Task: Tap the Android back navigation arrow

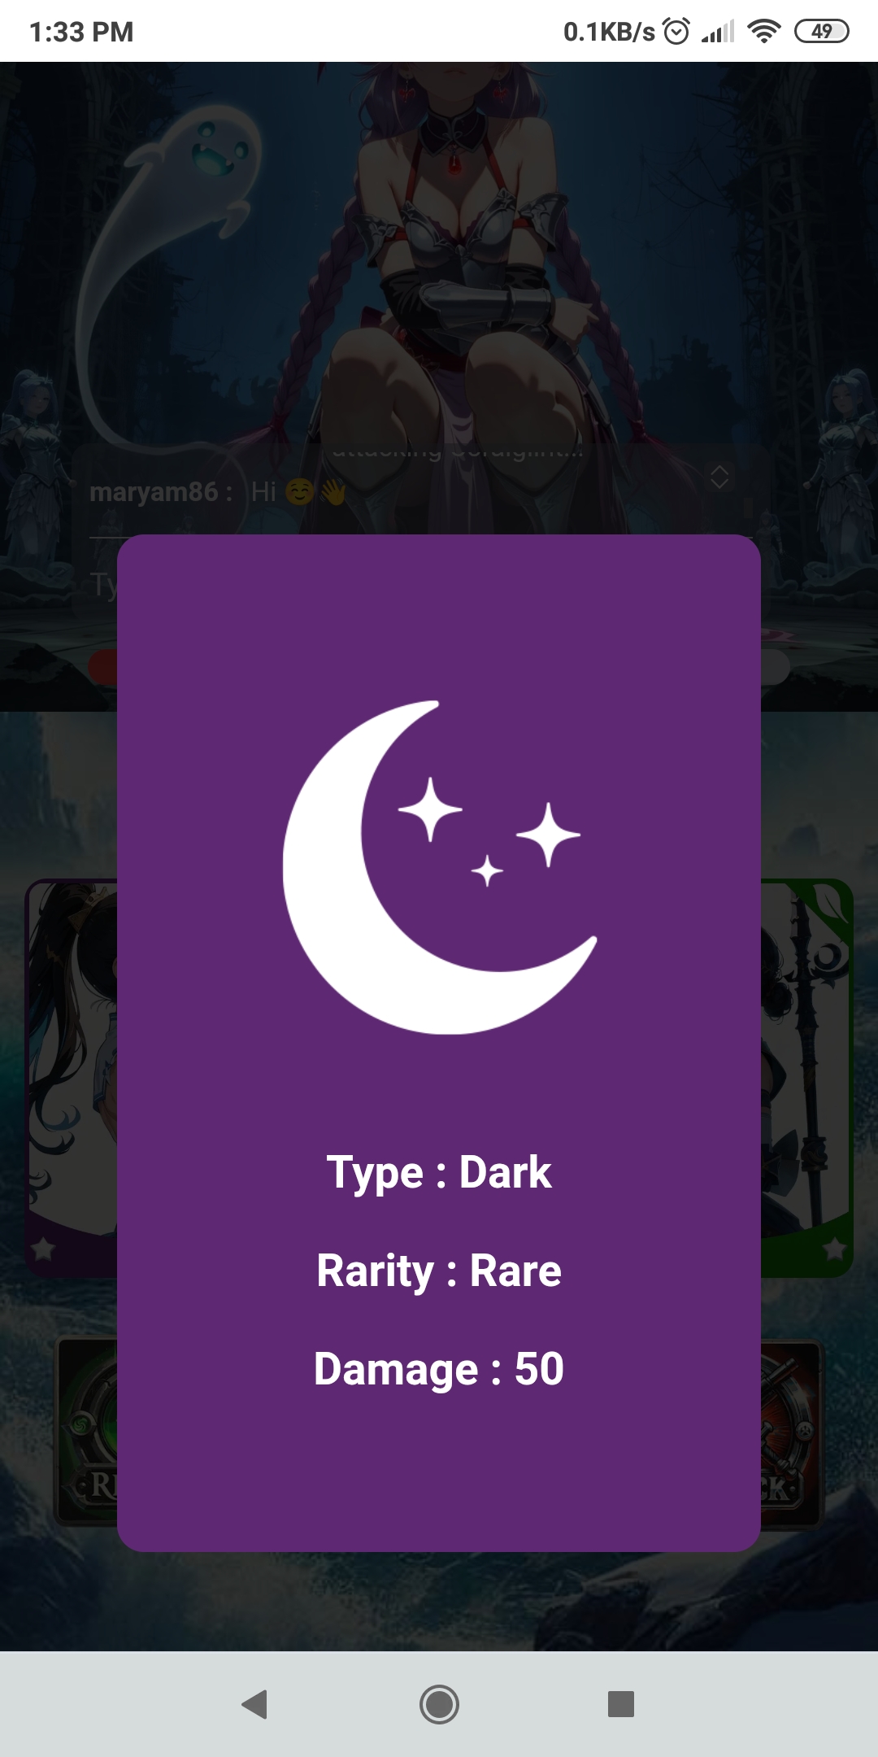Action: coord(255,1703)
